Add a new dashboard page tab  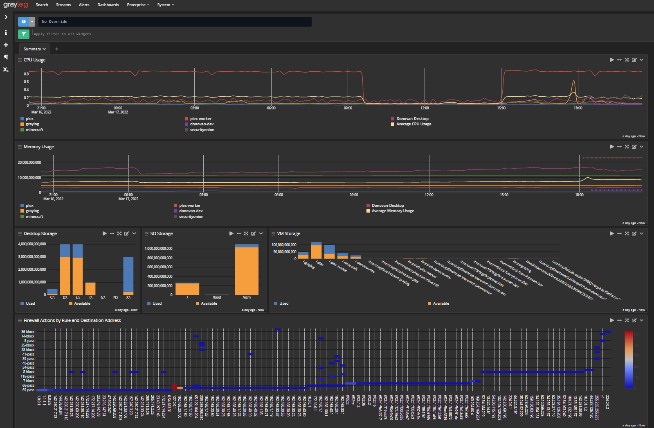tap(57, 49)
